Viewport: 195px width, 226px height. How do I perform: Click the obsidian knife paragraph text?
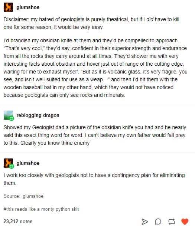point(95,68)
